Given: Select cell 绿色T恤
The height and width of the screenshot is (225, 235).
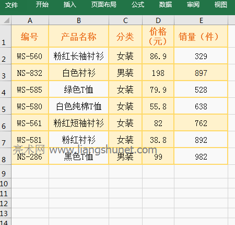Looking at the screenshot, I should pyautogui.click(x=79, y=89).
